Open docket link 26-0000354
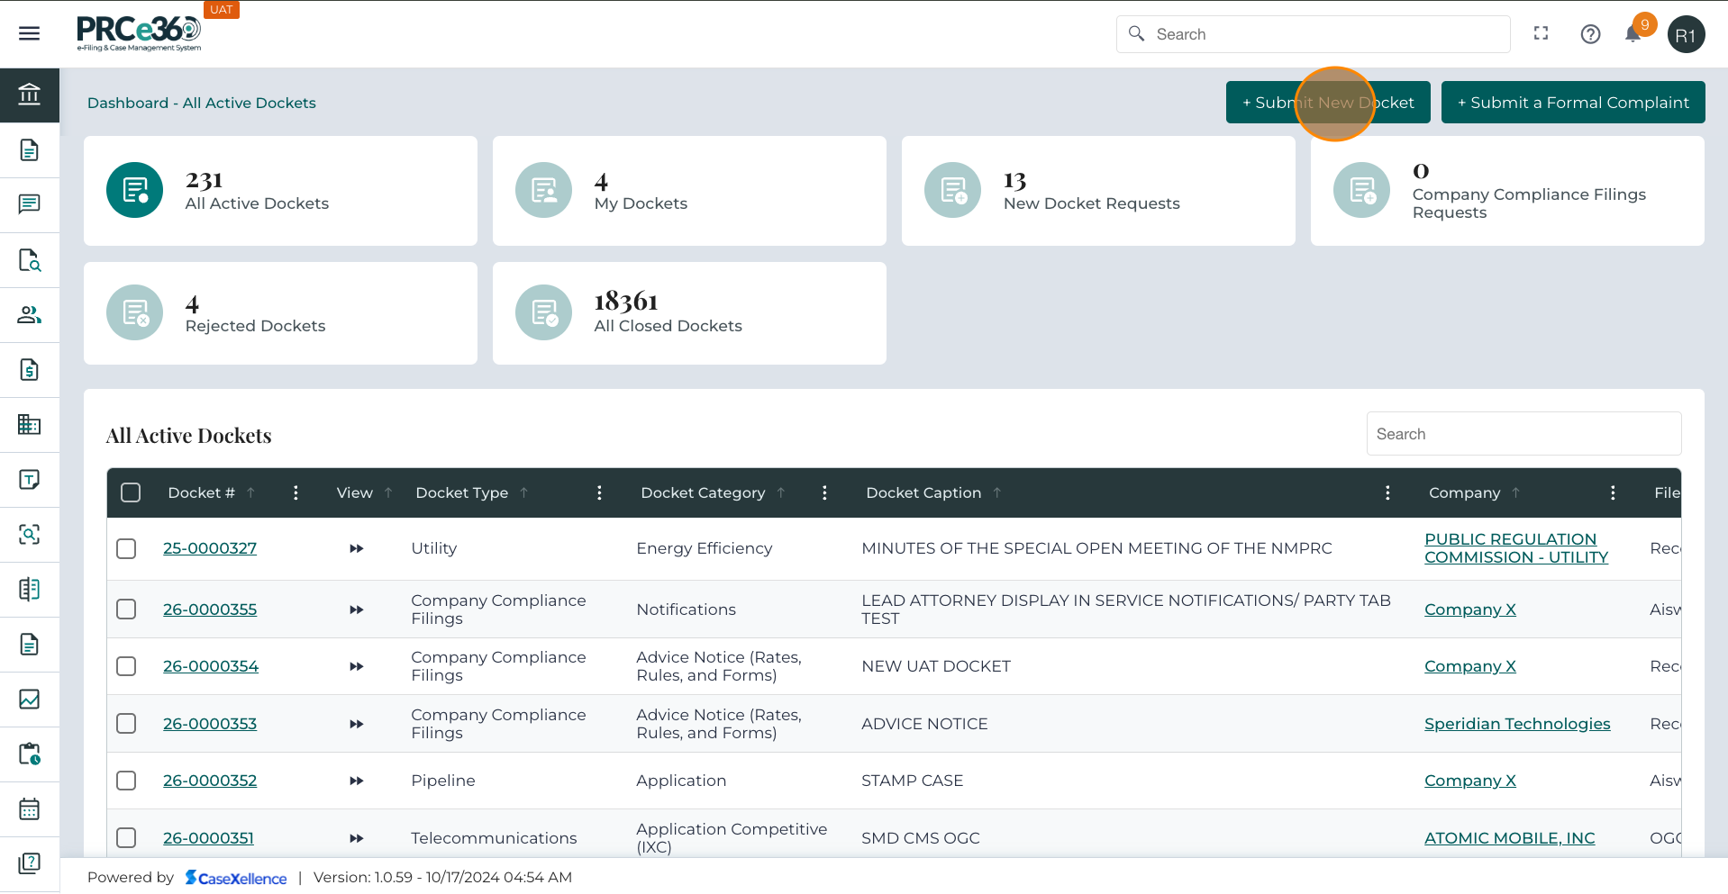Screen dimensions: 1728x894 coord(210,666)
